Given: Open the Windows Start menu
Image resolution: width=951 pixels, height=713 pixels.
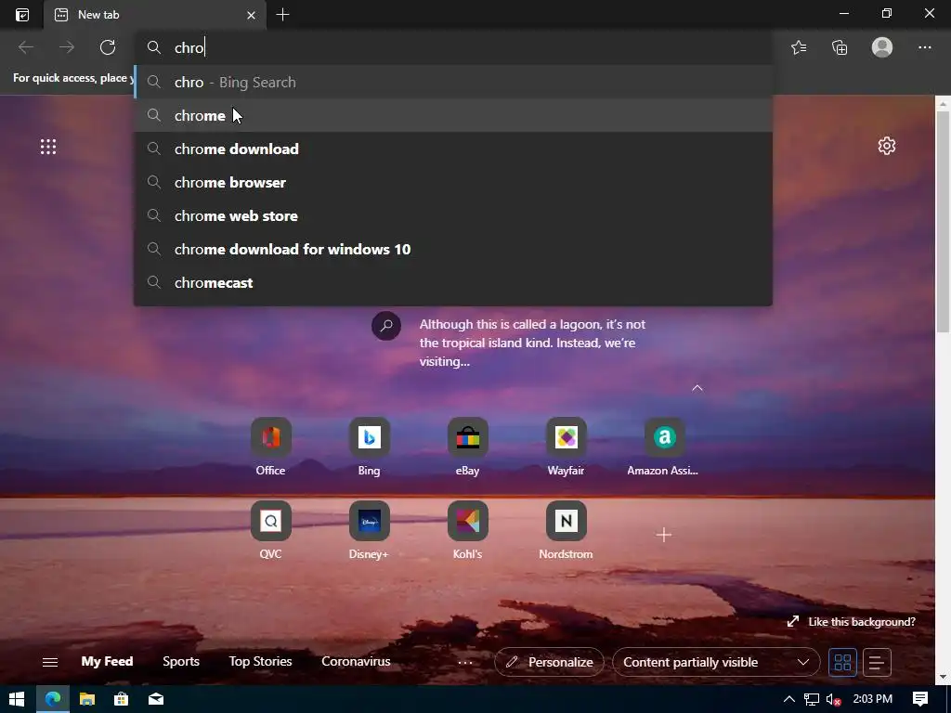Looking at the screenshot, I should 17,699.
